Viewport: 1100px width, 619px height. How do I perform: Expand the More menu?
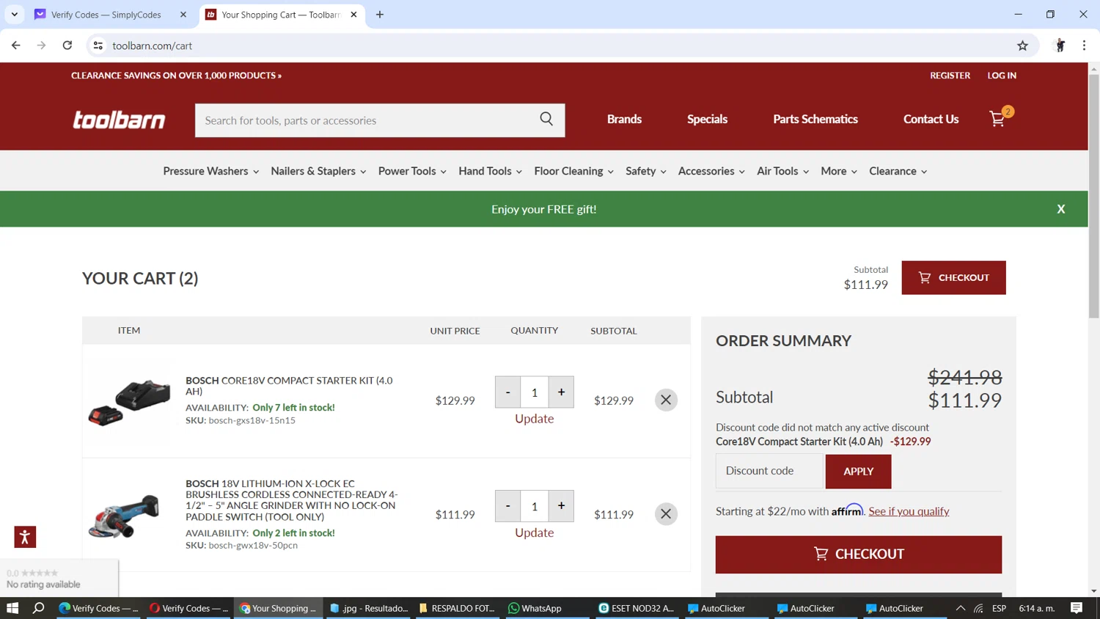point(839,171)
